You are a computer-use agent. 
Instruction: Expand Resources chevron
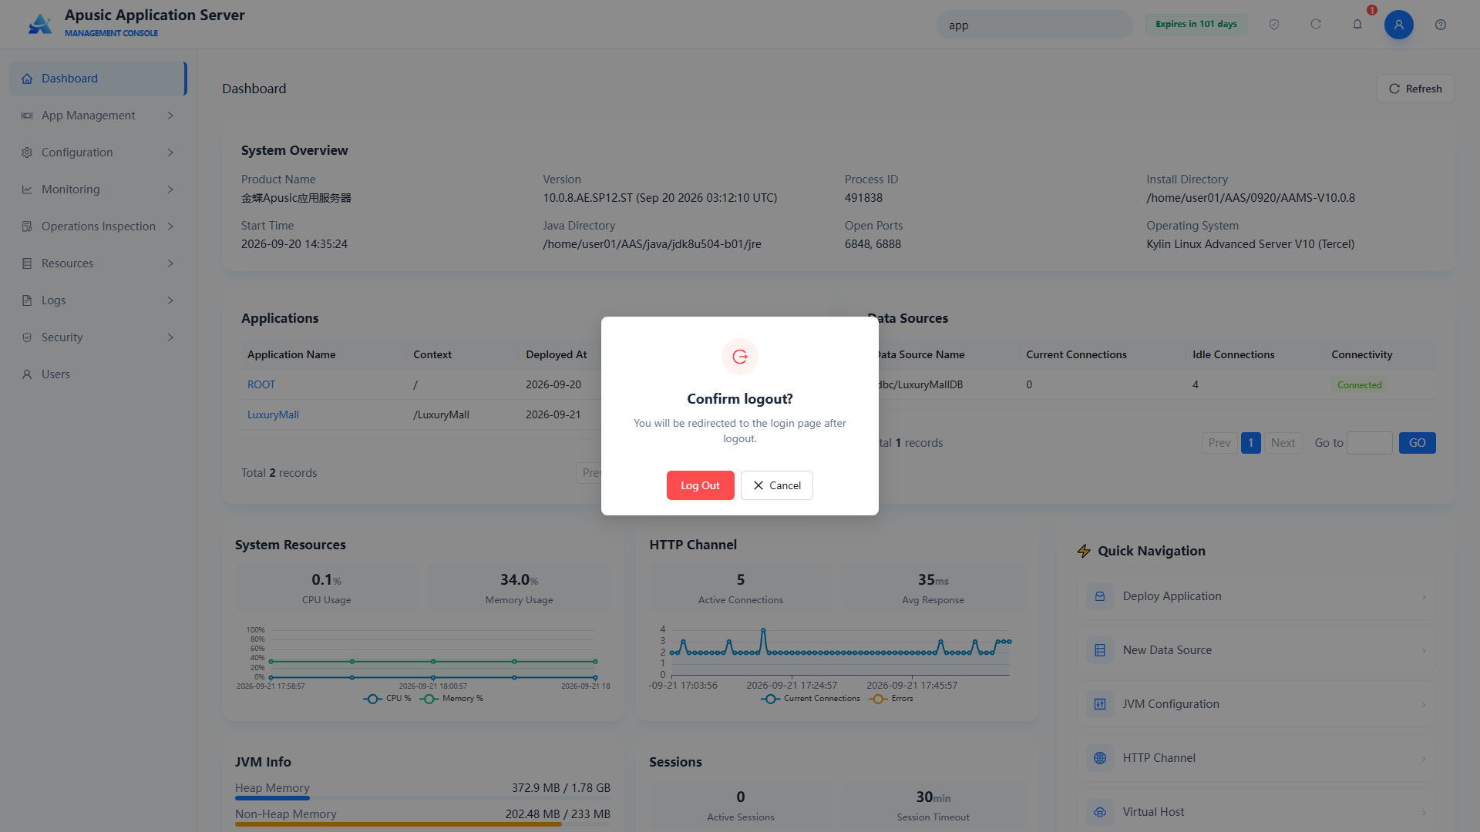coord(170,263)
